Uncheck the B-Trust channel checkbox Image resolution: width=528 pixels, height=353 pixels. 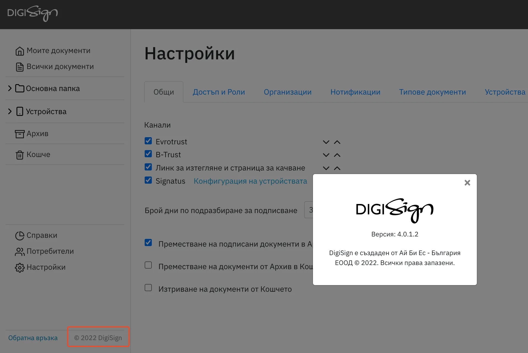point(148,154)
